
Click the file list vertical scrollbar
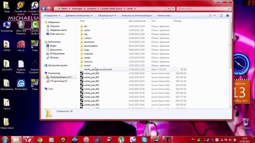click(x=230, y=45)
